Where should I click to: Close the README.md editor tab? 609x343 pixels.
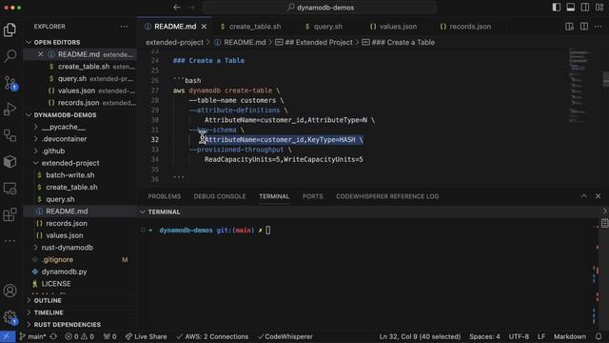(x=204, y=27)
